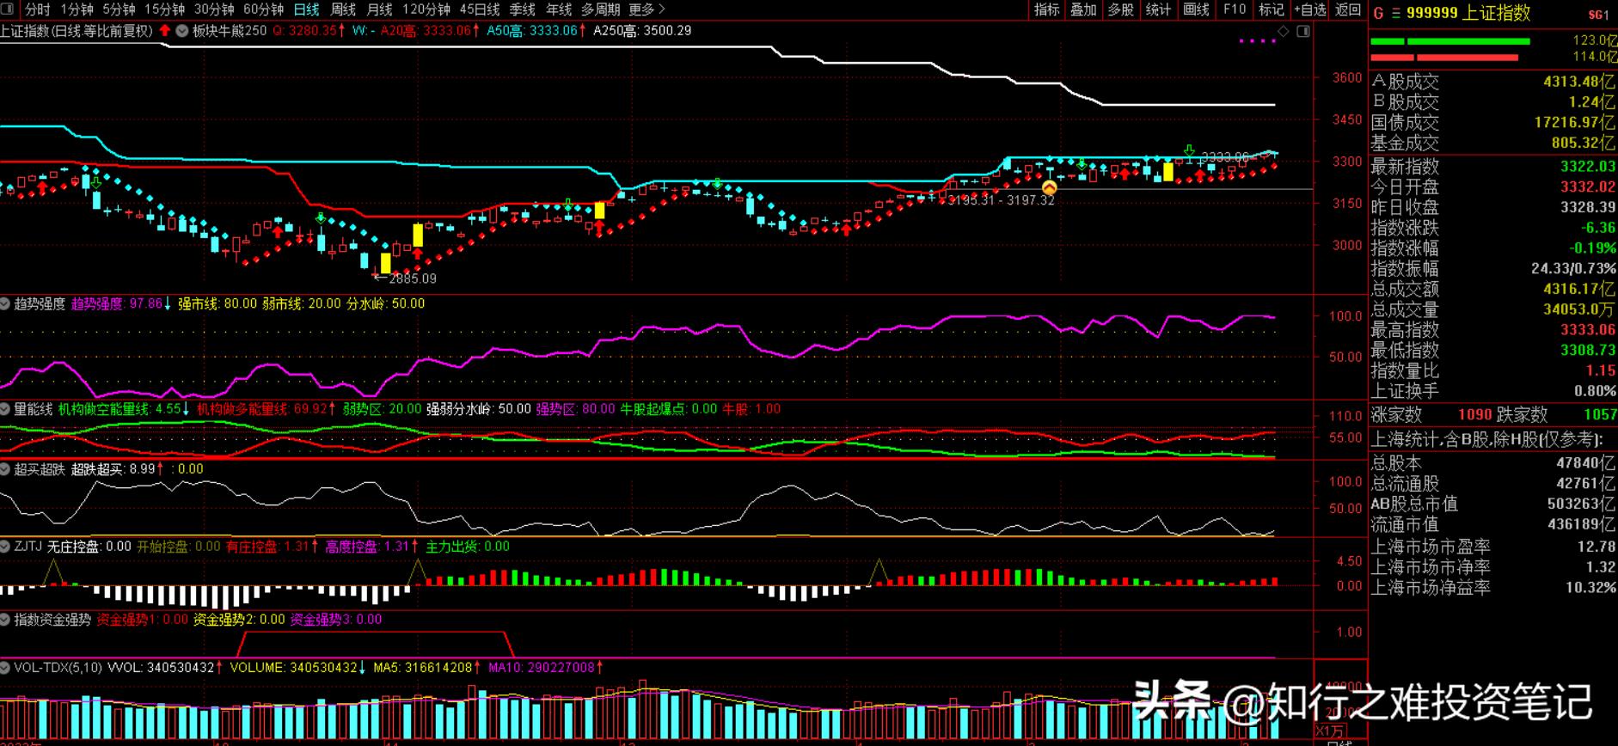Select the 60分钟 period tab

pyautogui.click(x=263, y=9)
